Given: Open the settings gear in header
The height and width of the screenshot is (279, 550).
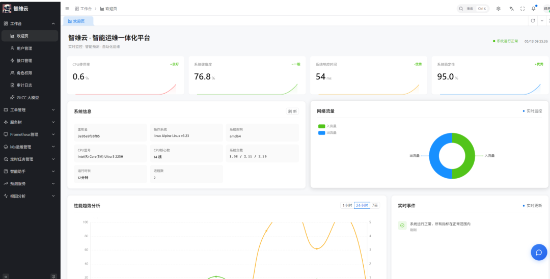Looking at the screenshot, I should click(x=499, y=9).
